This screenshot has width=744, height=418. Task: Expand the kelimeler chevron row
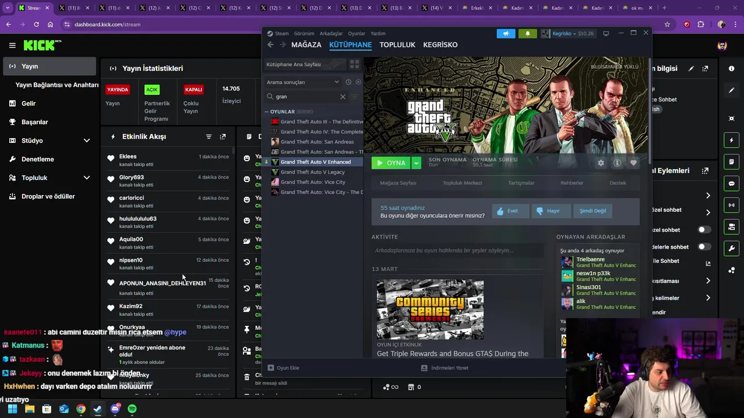[x=708, y=298]
